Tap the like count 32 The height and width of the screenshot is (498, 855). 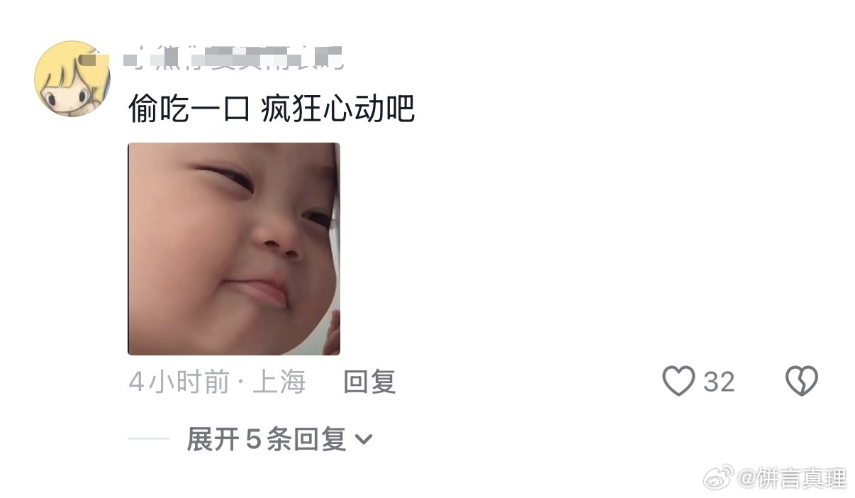point(719,382)
